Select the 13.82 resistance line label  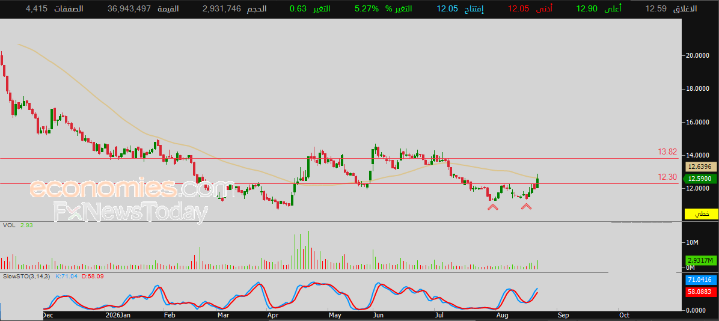667,152
